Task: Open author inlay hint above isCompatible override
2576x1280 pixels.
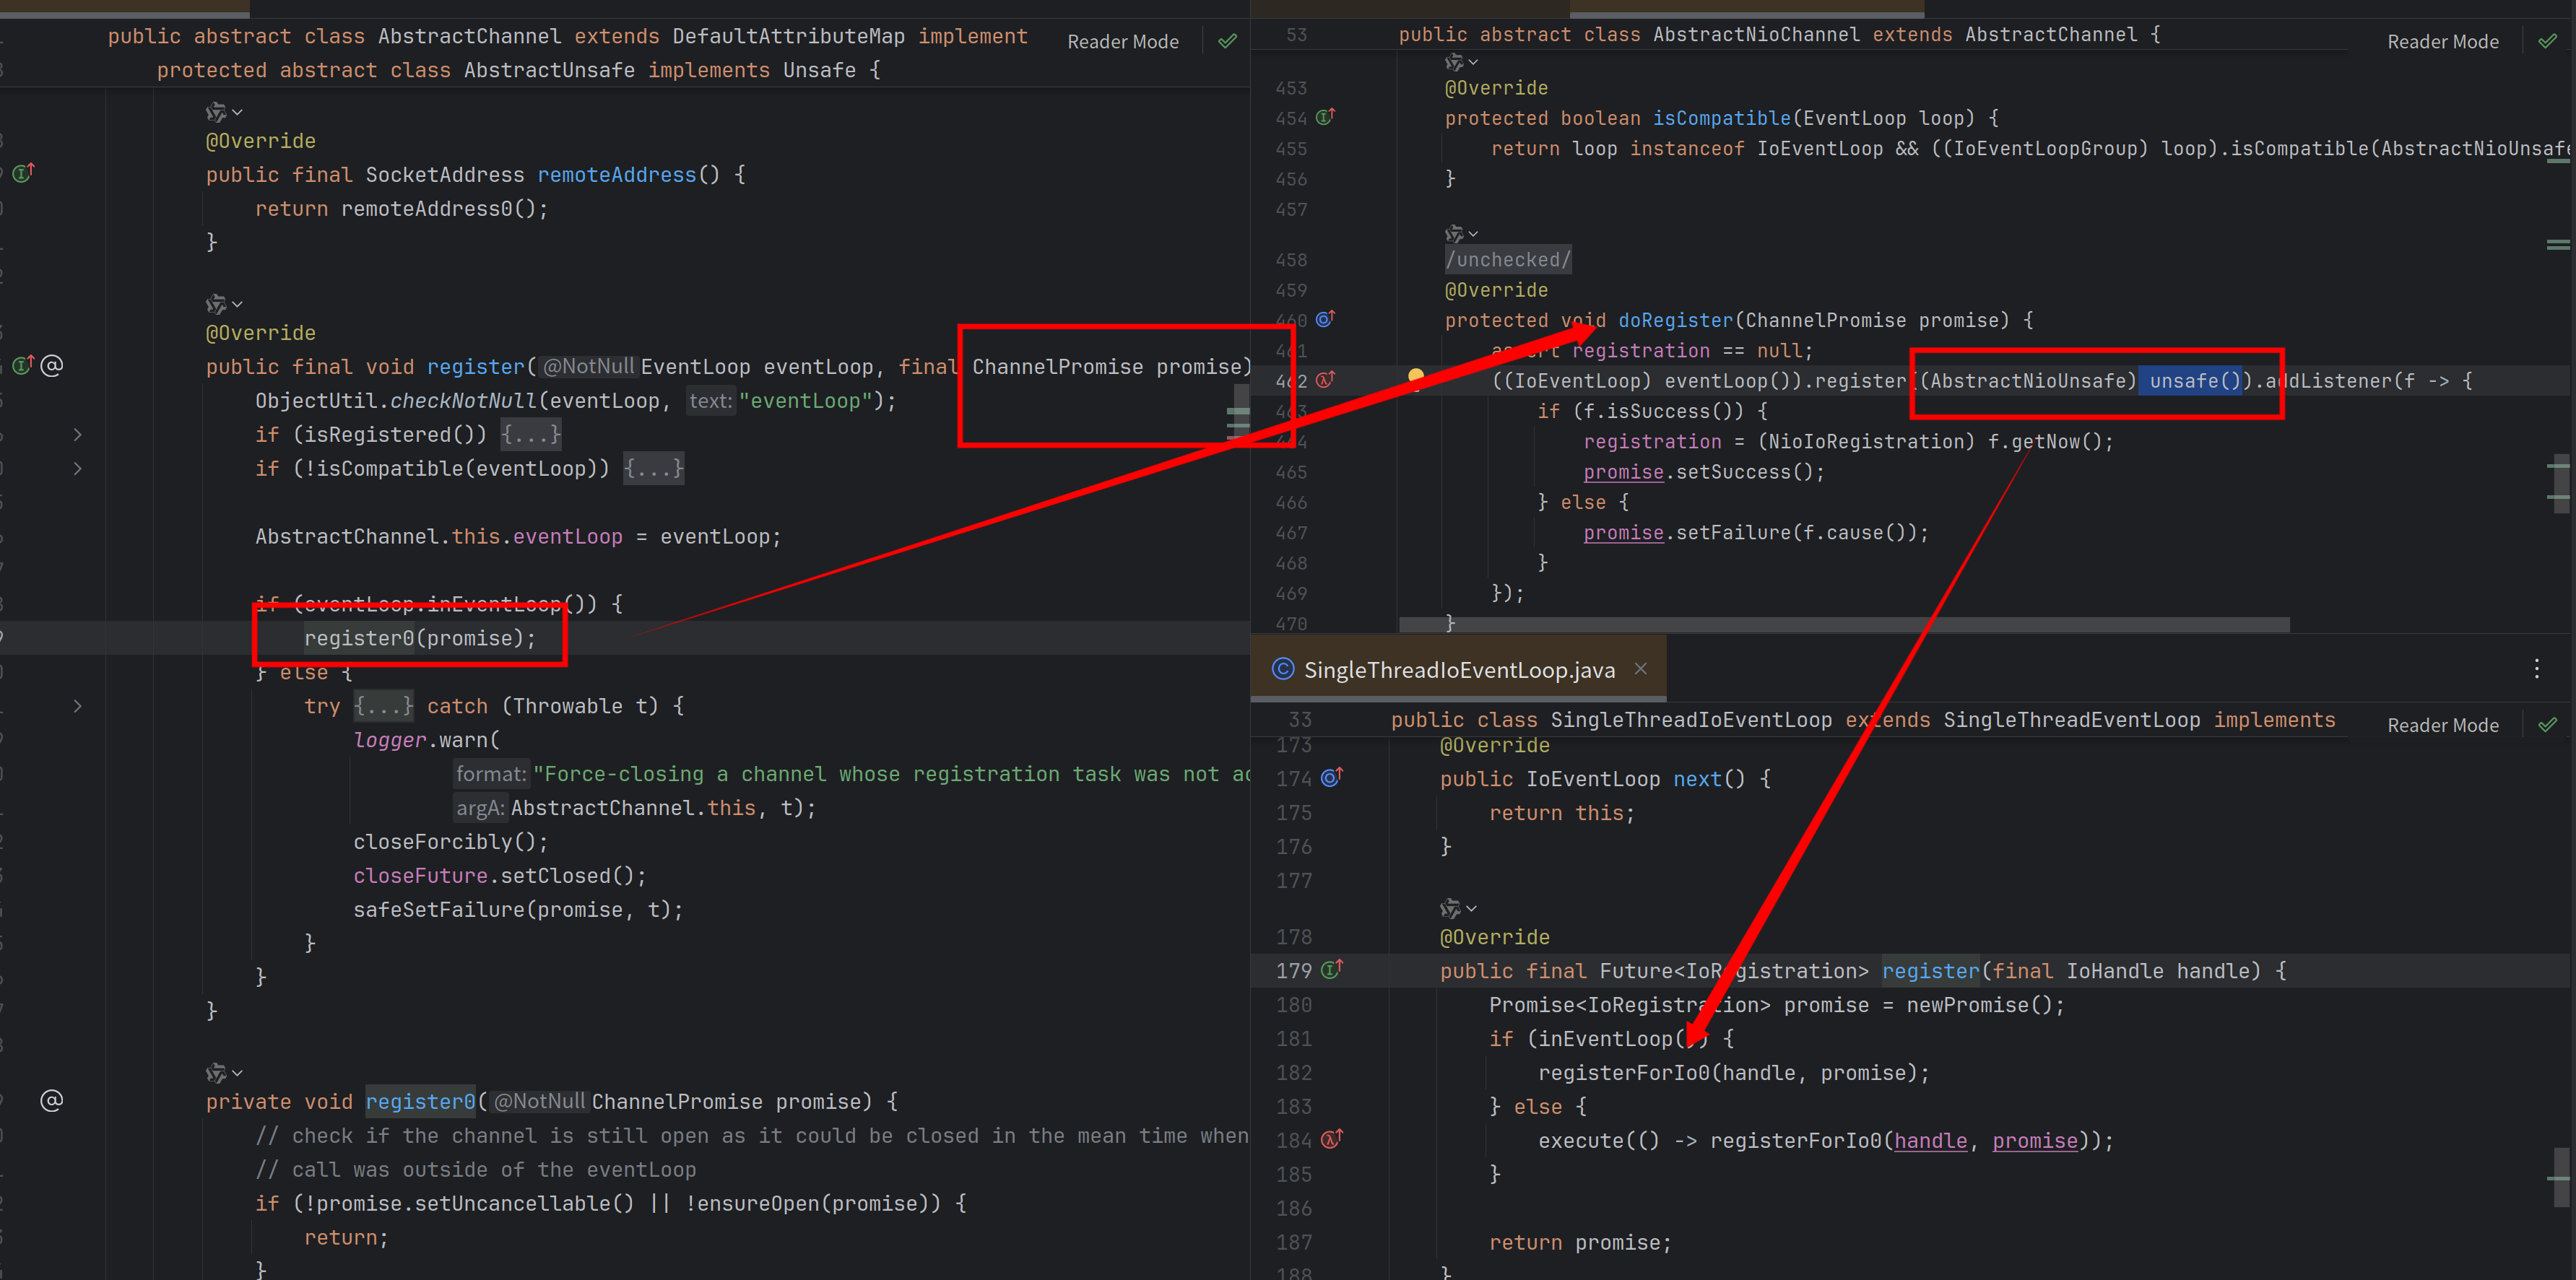Action: [1461, 63]
